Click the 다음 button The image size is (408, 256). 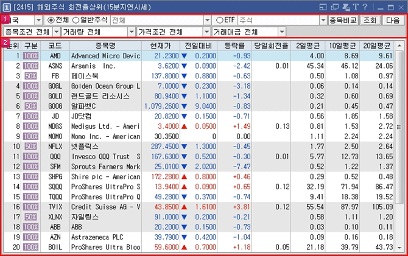coord(393,20)
